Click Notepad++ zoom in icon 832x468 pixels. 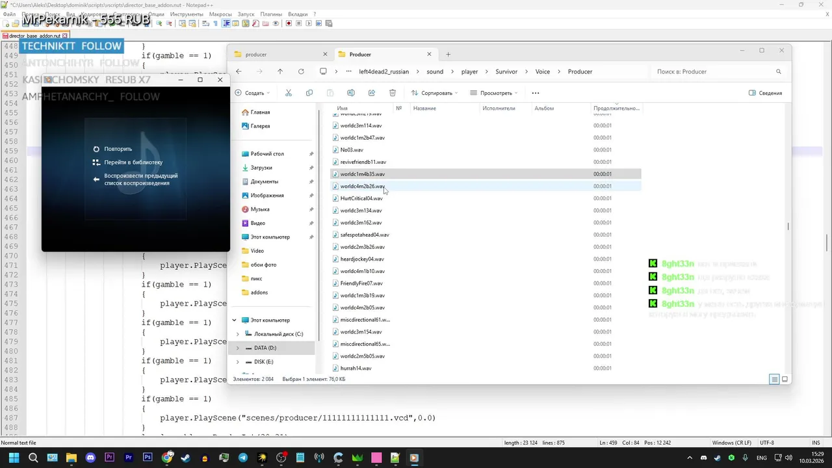coord(159,23)
